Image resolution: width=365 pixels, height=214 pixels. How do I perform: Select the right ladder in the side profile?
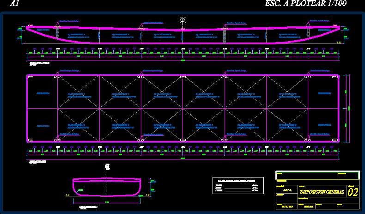(x=309, y=31)
